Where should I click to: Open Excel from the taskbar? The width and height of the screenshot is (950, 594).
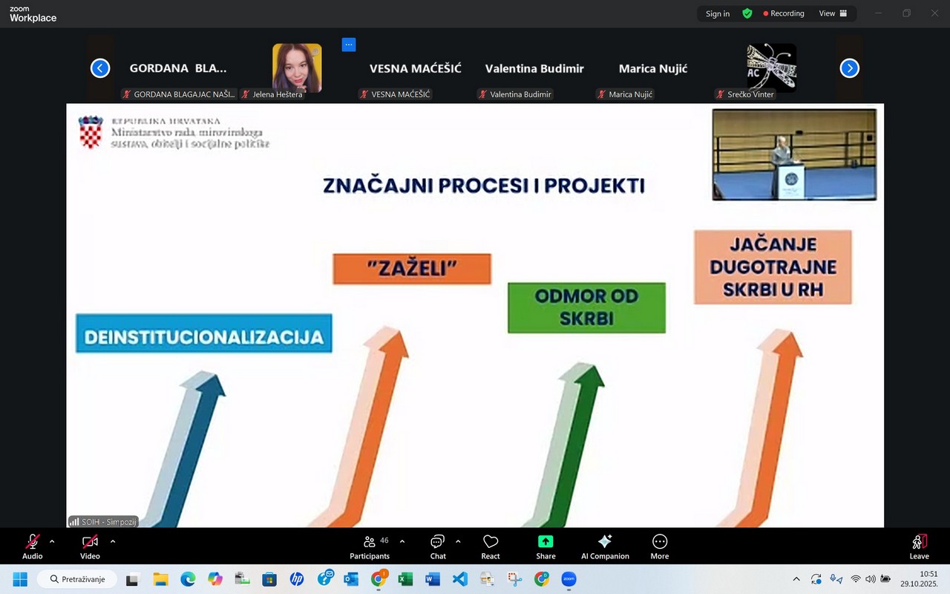pos(405,578)
